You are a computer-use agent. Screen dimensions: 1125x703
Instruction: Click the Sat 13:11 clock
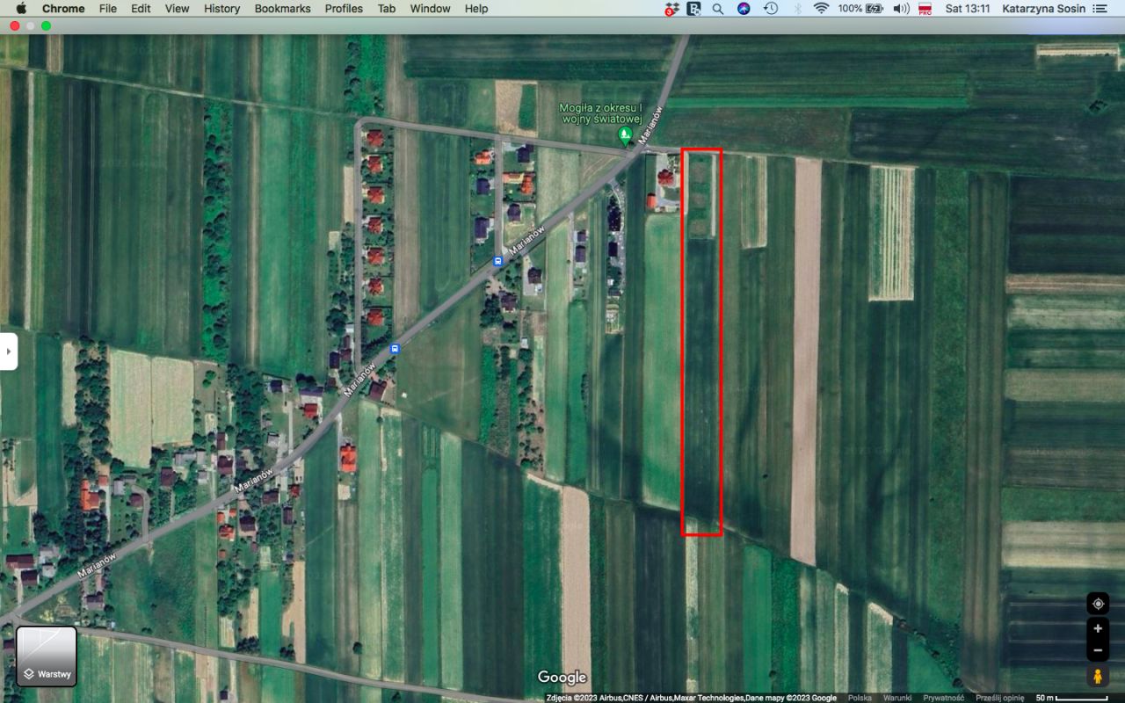coord(968,9)
